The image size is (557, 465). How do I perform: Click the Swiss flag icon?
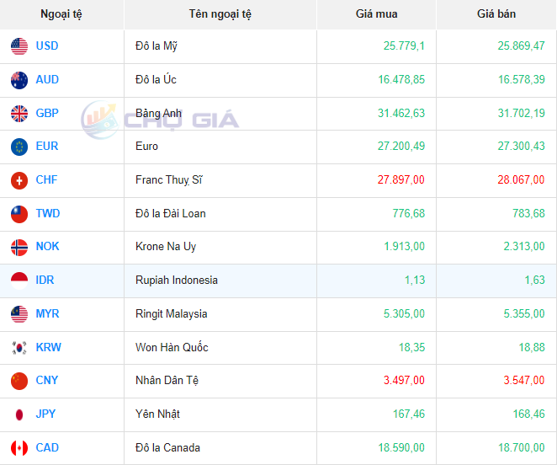click(x=19, y=180)
